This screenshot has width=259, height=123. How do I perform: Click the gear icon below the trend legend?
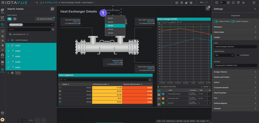[x=159, y=104]
